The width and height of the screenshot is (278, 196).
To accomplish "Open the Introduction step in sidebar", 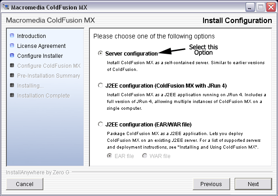I will pos(32,36).
